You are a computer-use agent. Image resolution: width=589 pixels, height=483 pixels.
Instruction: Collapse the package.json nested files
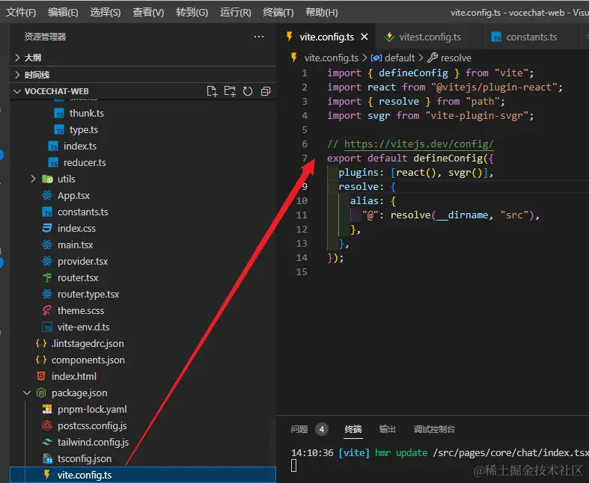point(28,393)
